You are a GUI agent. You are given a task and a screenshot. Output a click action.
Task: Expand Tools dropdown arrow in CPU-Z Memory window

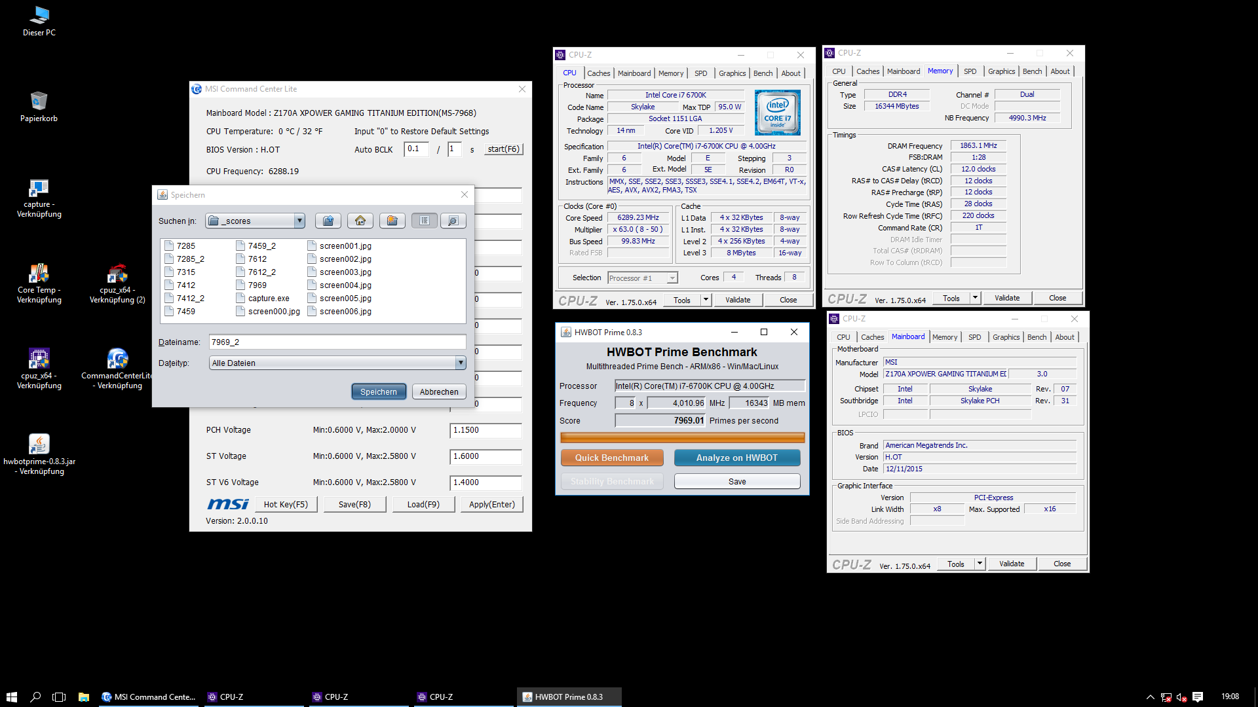point(975,298)
